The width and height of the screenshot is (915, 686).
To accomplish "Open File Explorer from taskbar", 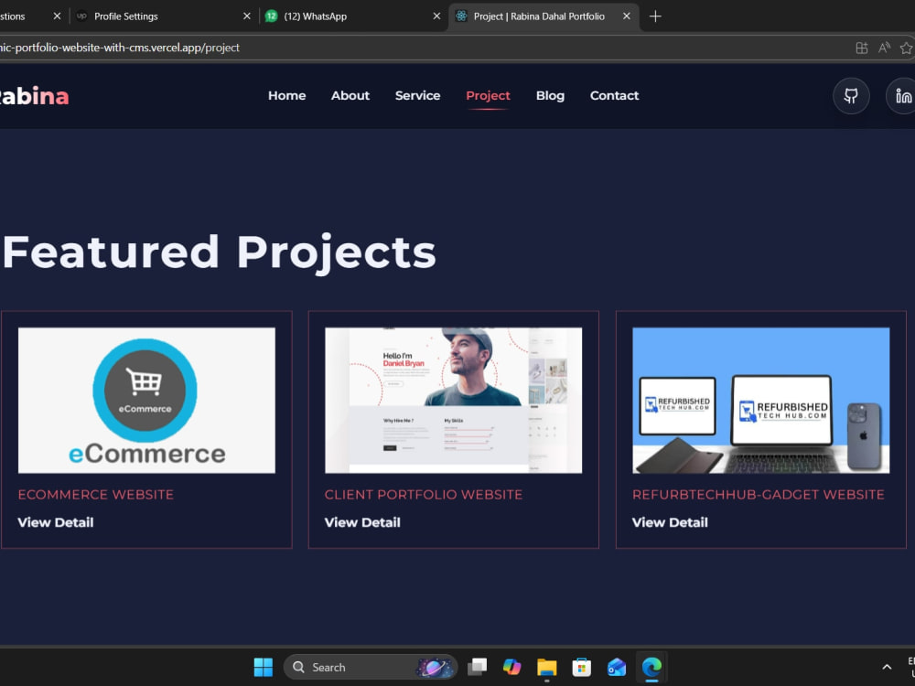I will (x=547, y=667).
